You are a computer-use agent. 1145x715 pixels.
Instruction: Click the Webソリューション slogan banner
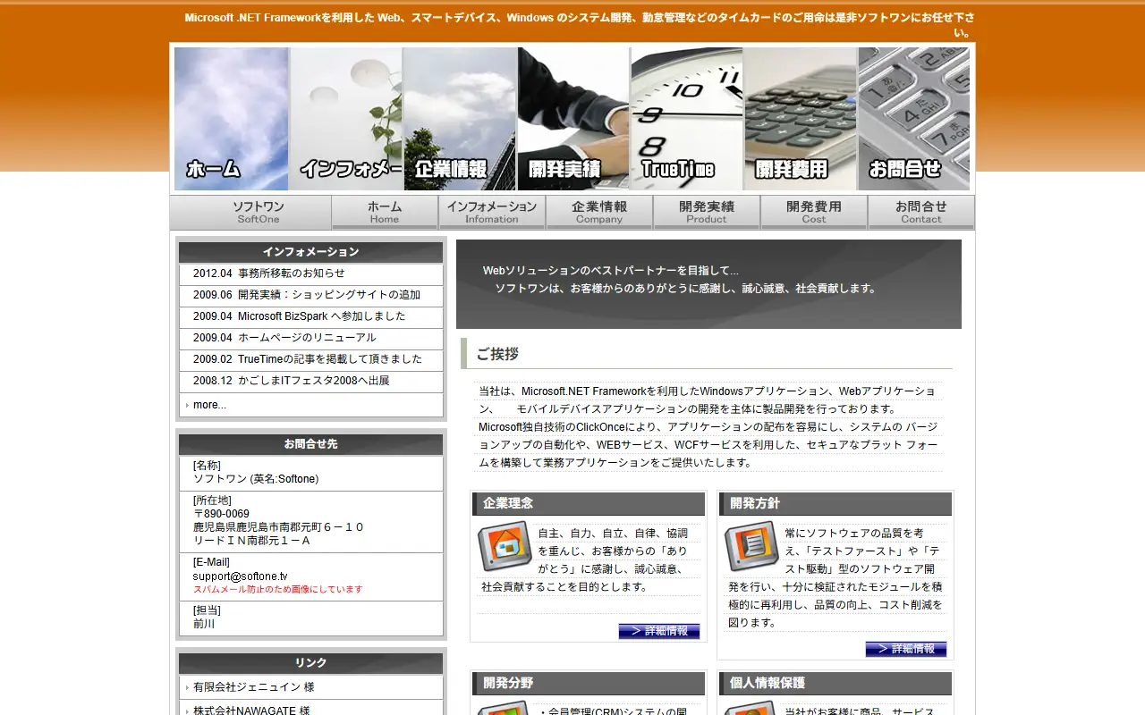click(x=708, y=284)
